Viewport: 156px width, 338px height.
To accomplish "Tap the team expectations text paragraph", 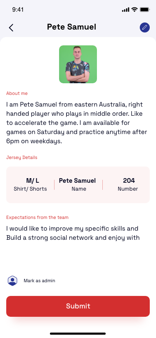I will point(73,233).
